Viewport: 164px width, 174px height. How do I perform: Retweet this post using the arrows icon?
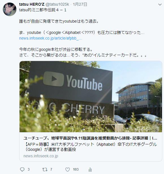45,169
